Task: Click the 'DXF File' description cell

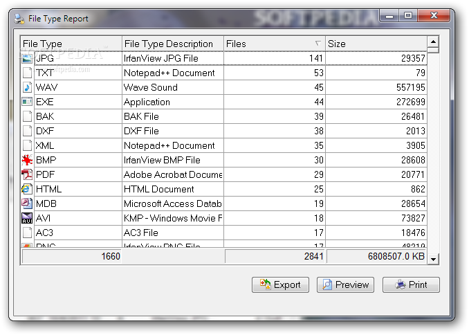Action: (173, 131)
